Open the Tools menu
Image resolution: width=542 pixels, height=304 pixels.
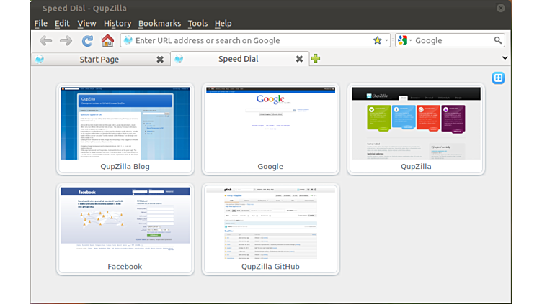pyautogui.click(x=197, y=24)
